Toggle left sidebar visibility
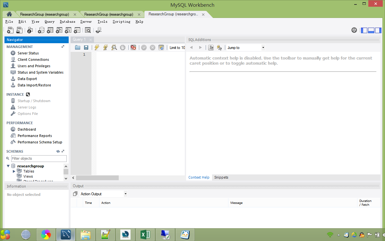Screen dimensions: 385x241 click(364, 30)
